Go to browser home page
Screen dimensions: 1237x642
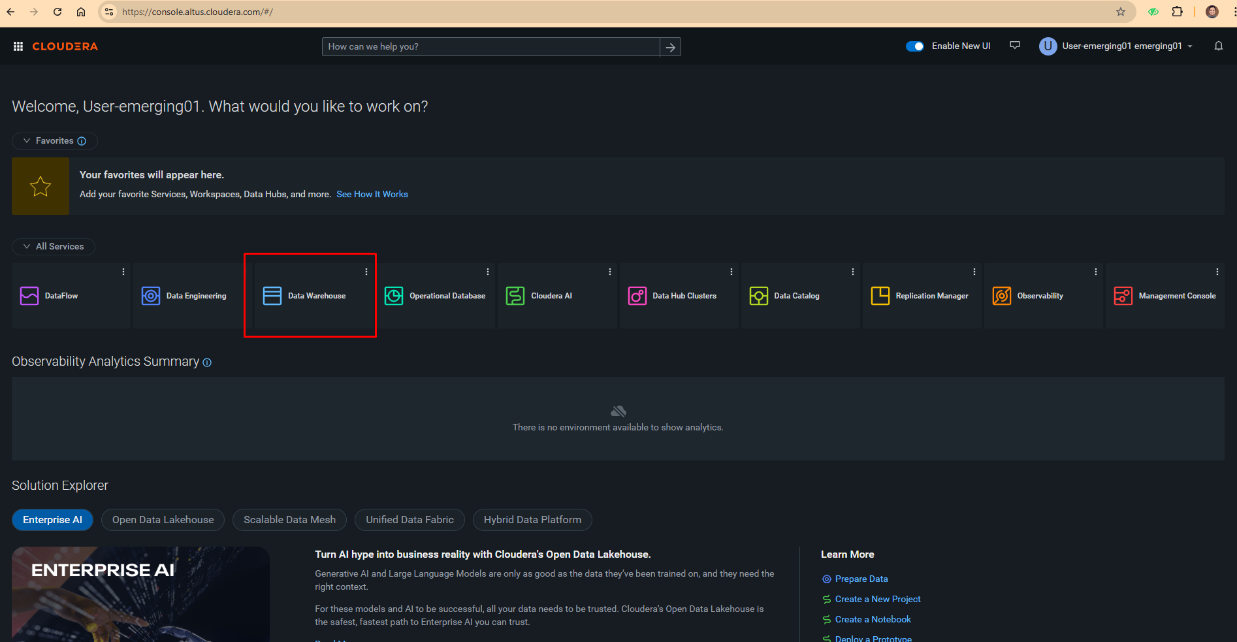(81, 12)
